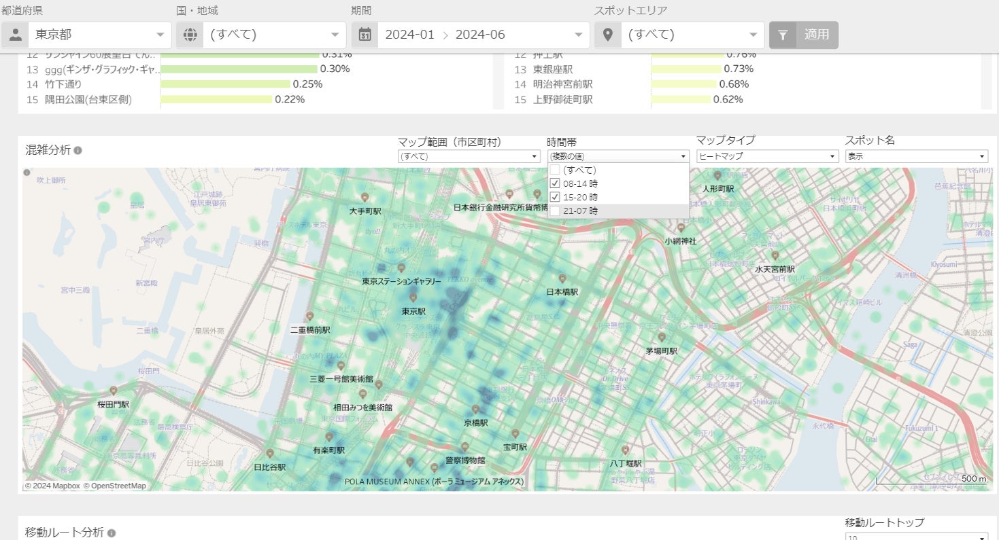Expand the マップタイプ dropdown set to ヒートマップ
999x540 pixels.
point(767,156)
